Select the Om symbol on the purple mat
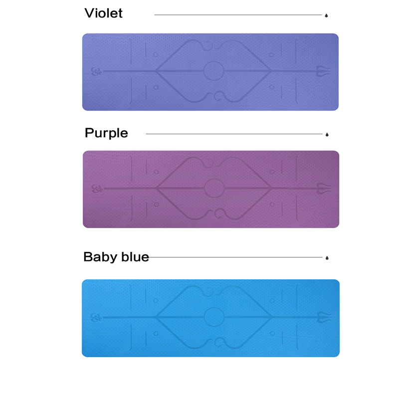The height and width of the screenshot is (399, 399). click(97, 189)
